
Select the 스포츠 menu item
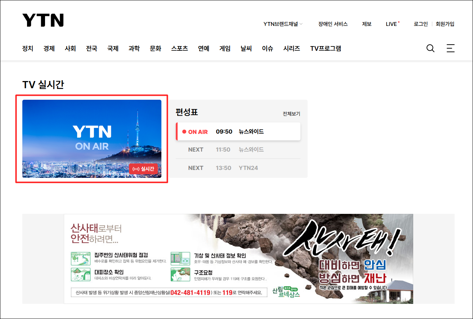click(x=179, y=48)
